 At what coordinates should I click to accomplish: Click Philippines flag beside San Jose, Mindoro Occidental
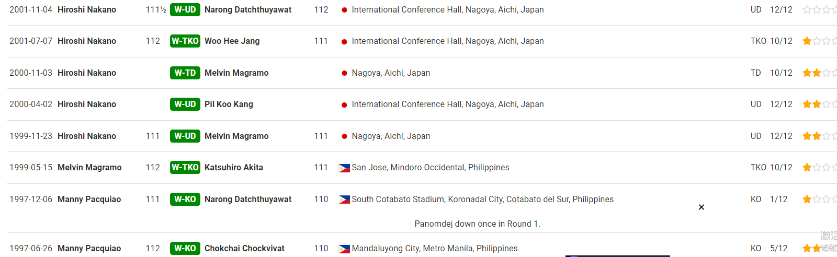344,168
